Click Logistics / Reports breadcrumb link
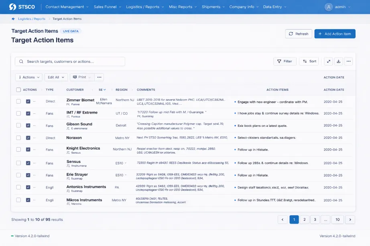This screenshot has width=370, height=246. point(32,19)
